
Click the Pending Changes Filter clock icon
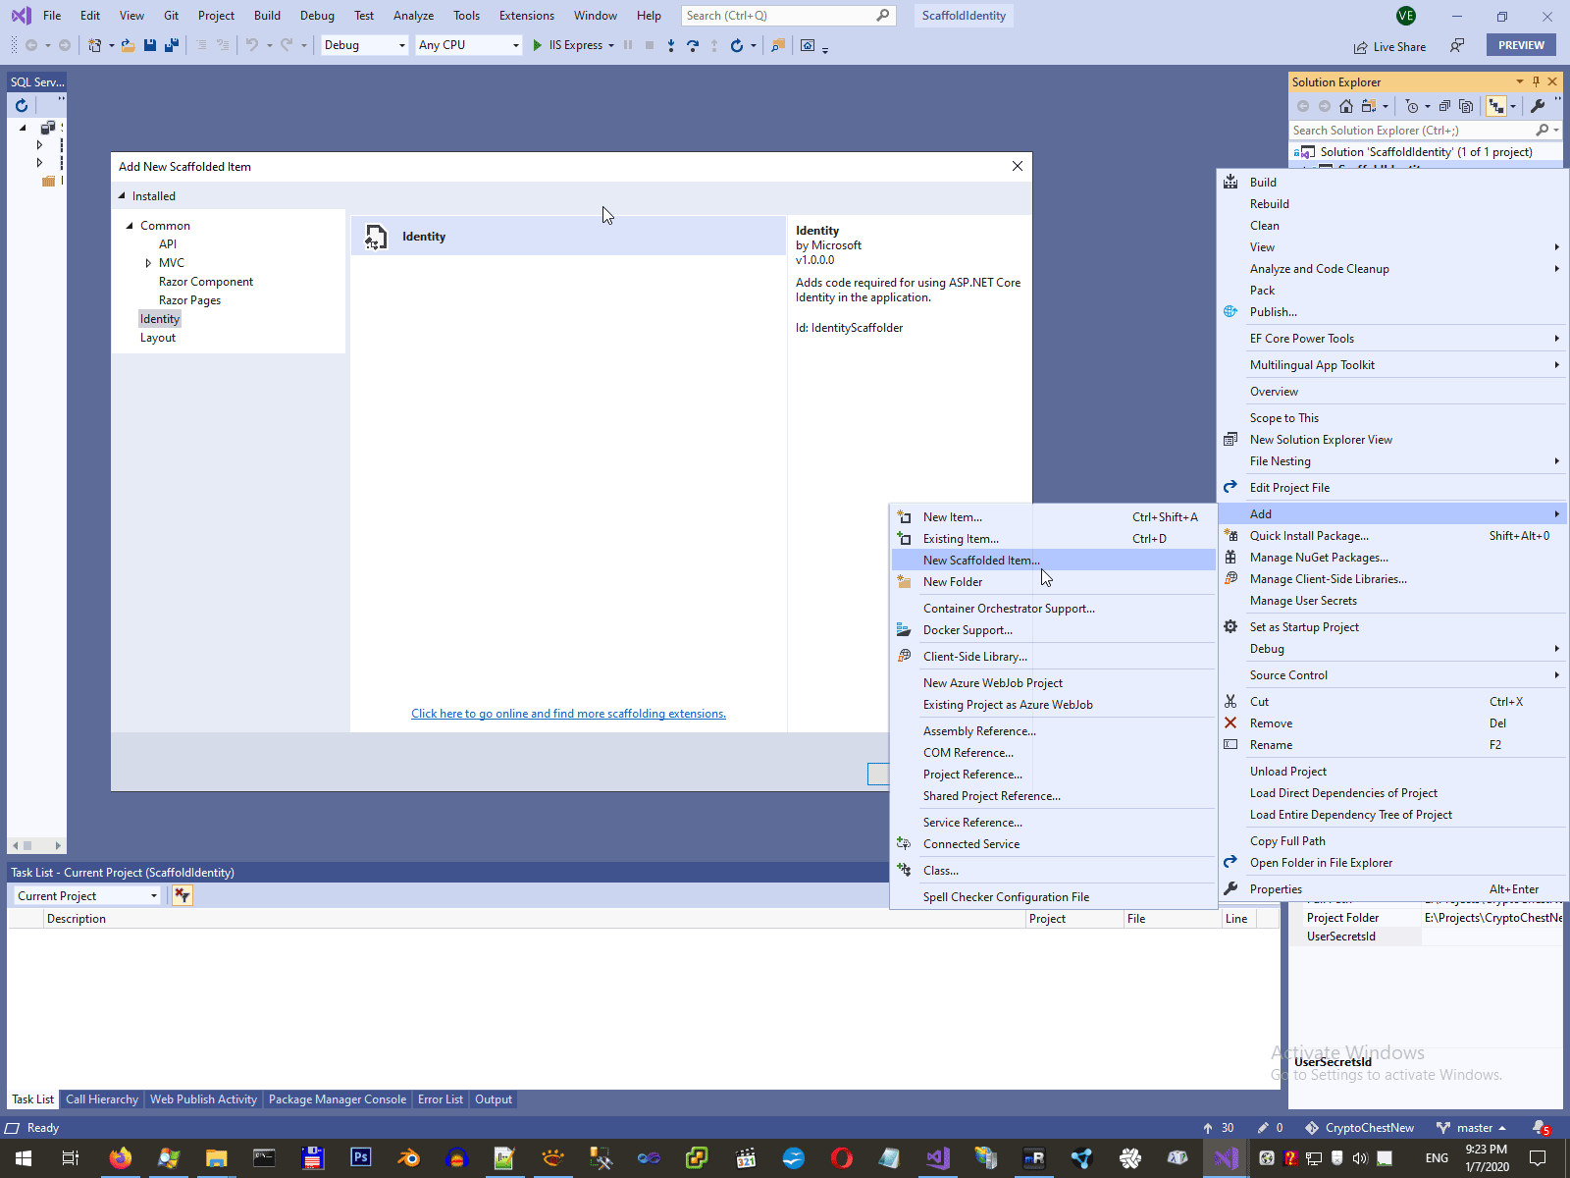pos(1412,106)
